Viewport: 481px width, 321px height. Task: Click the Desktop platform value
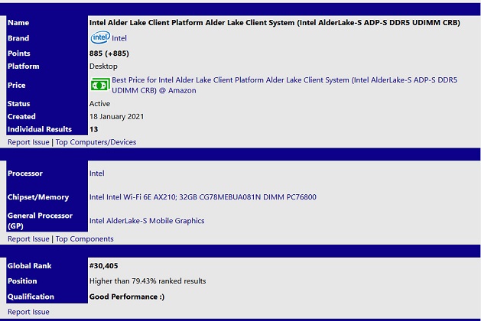pos(103,66)
